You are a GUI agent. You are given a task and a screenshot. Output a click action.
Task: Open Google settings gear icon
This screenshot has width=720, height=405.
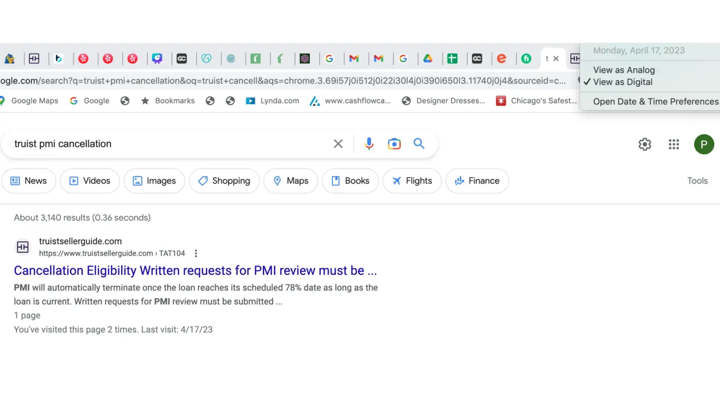(x=645, y=144)
